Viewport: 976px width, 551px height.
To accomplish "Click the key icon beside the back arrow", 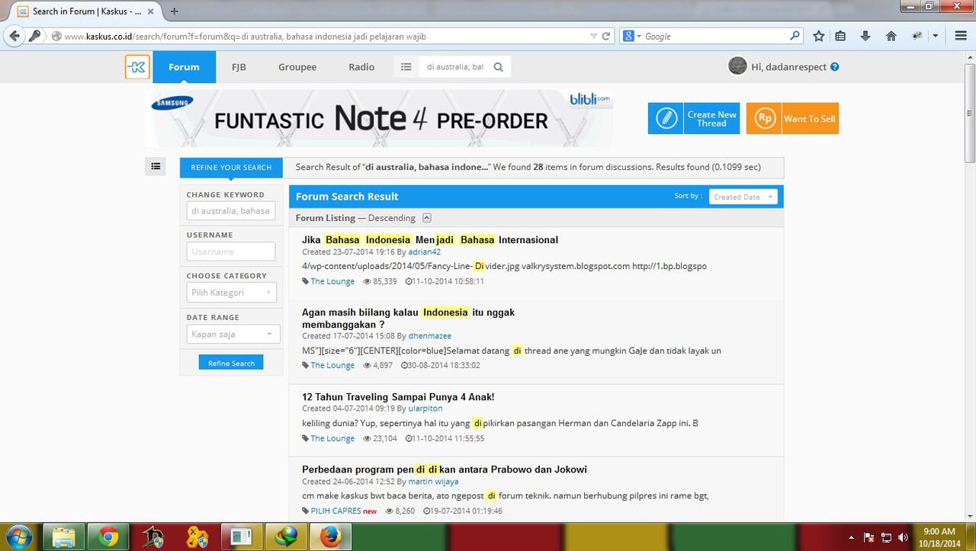I will (35, 36).
